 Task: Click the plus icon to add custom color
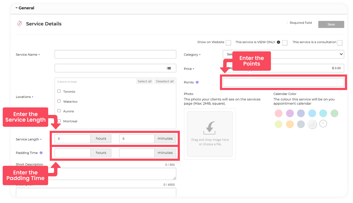(x=323, y=124)
